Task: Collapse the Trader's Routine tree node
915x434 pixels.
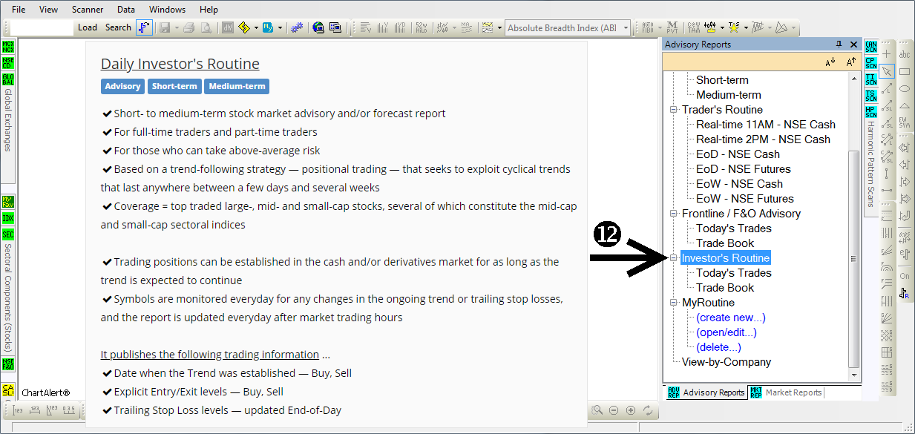Action: (x=674, y=110)
